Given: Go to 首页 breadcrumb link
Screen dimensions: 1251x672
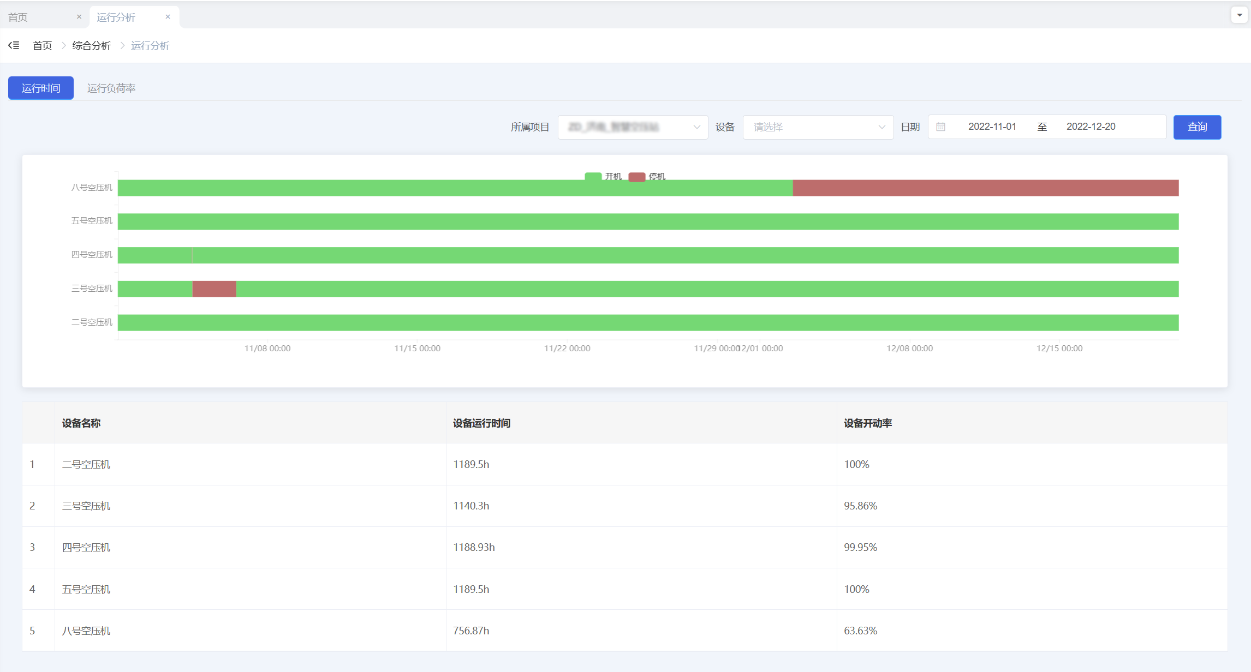Looking at the screenshot, I should 42,46.
